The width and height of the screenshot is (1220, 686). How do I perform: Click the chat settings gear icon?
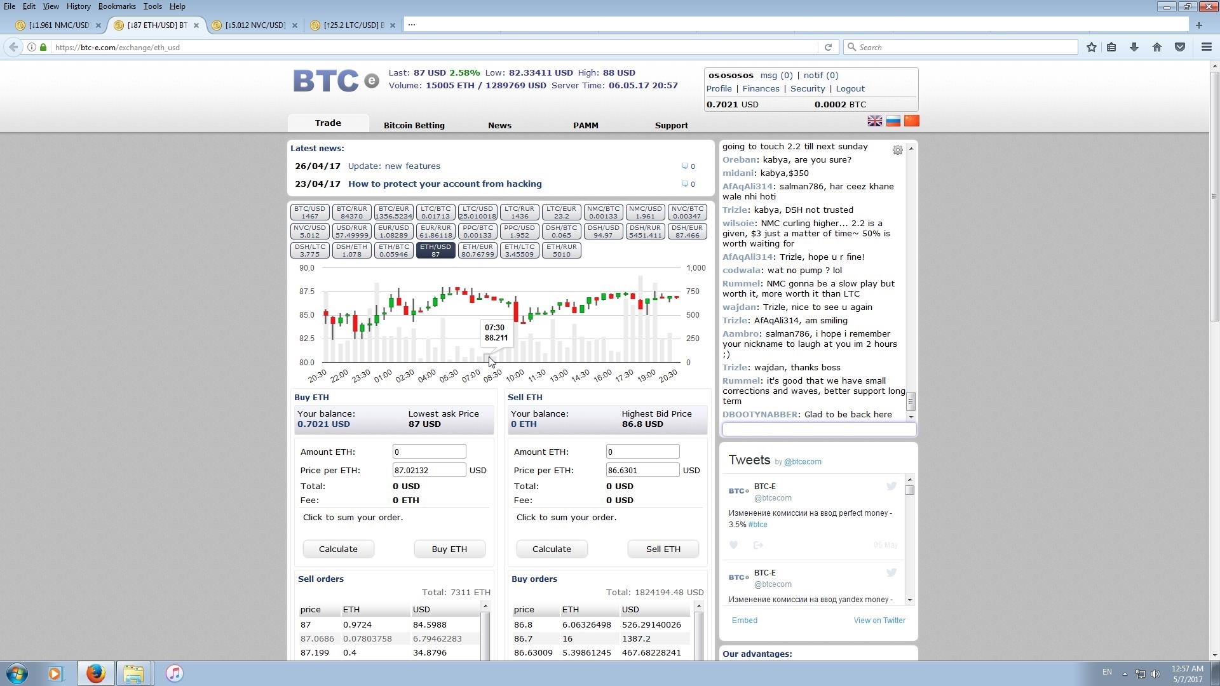[x=897, y=151]
